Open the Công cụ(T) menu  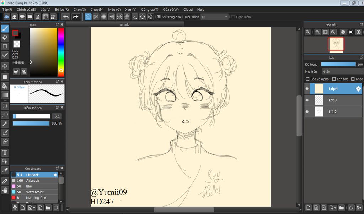pos(150,10)
